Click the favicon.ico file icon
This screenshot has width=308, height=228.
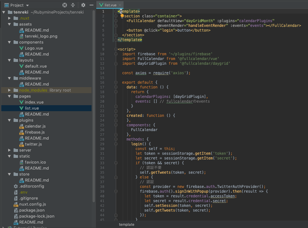pyautogui.click(x=21, y=162)
